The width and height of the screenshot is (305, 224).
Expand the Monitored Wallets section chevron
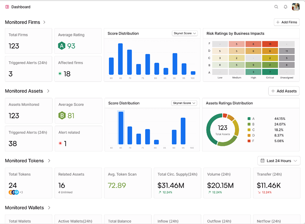pos(49,208)
